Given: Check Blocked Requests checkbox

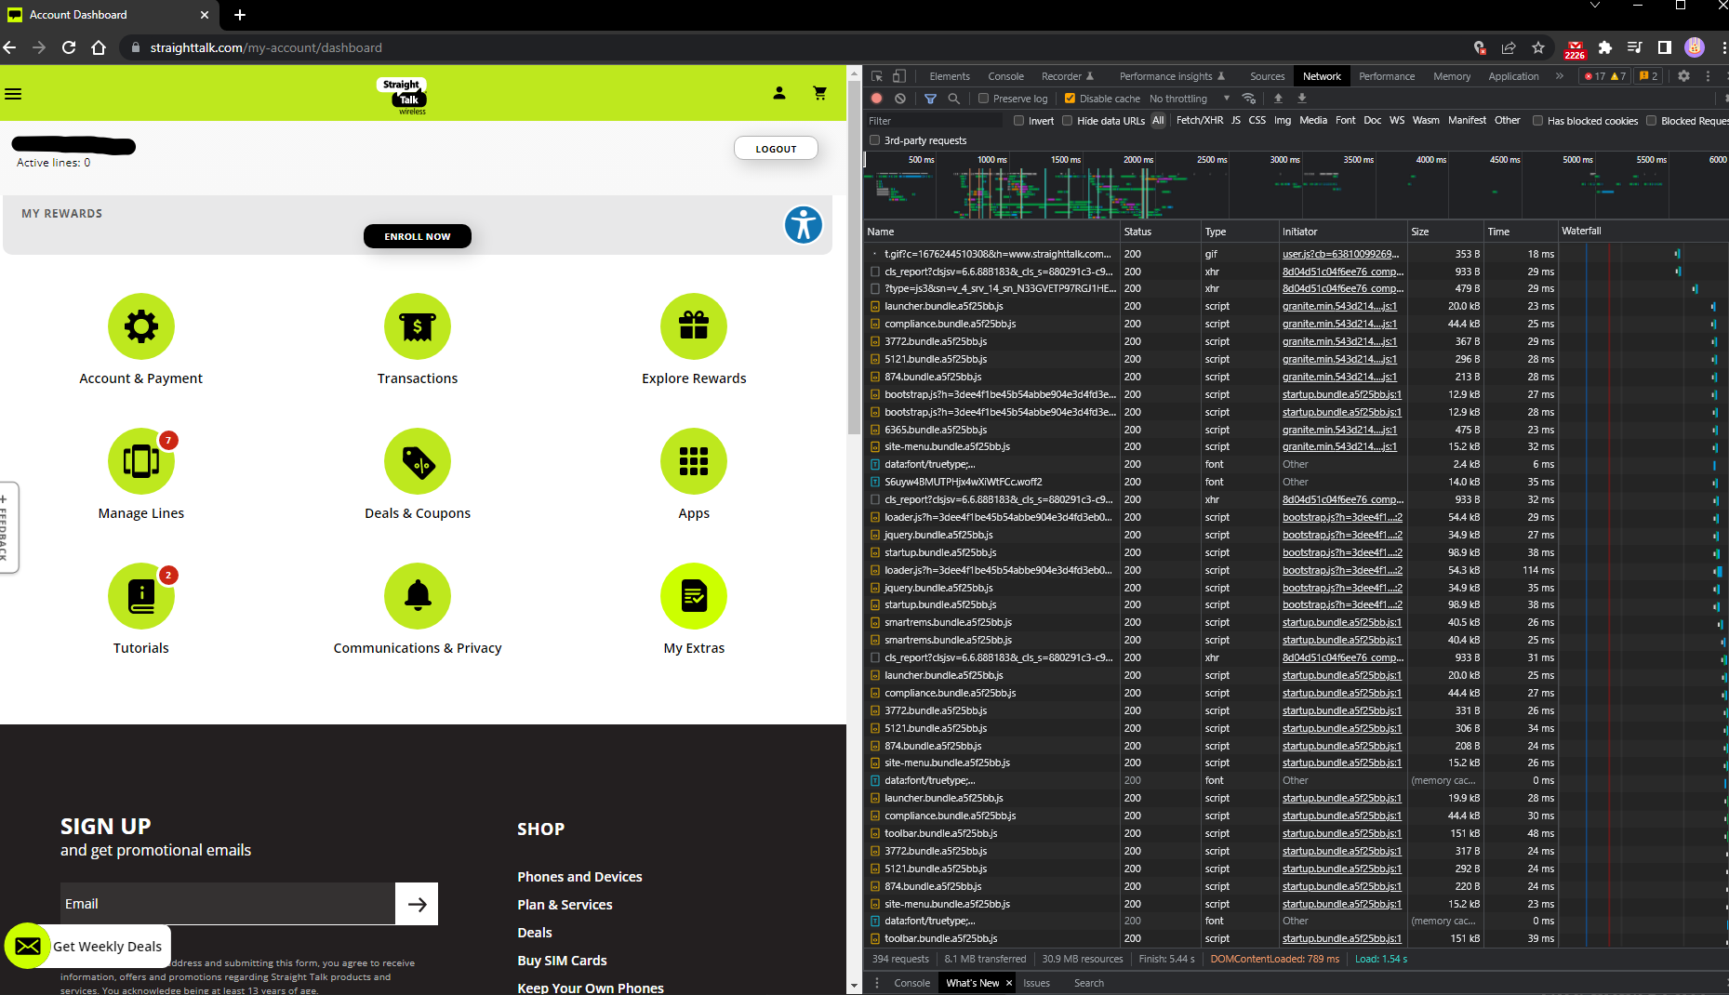Looking at the screenshot, I should tap(1652, 121).
